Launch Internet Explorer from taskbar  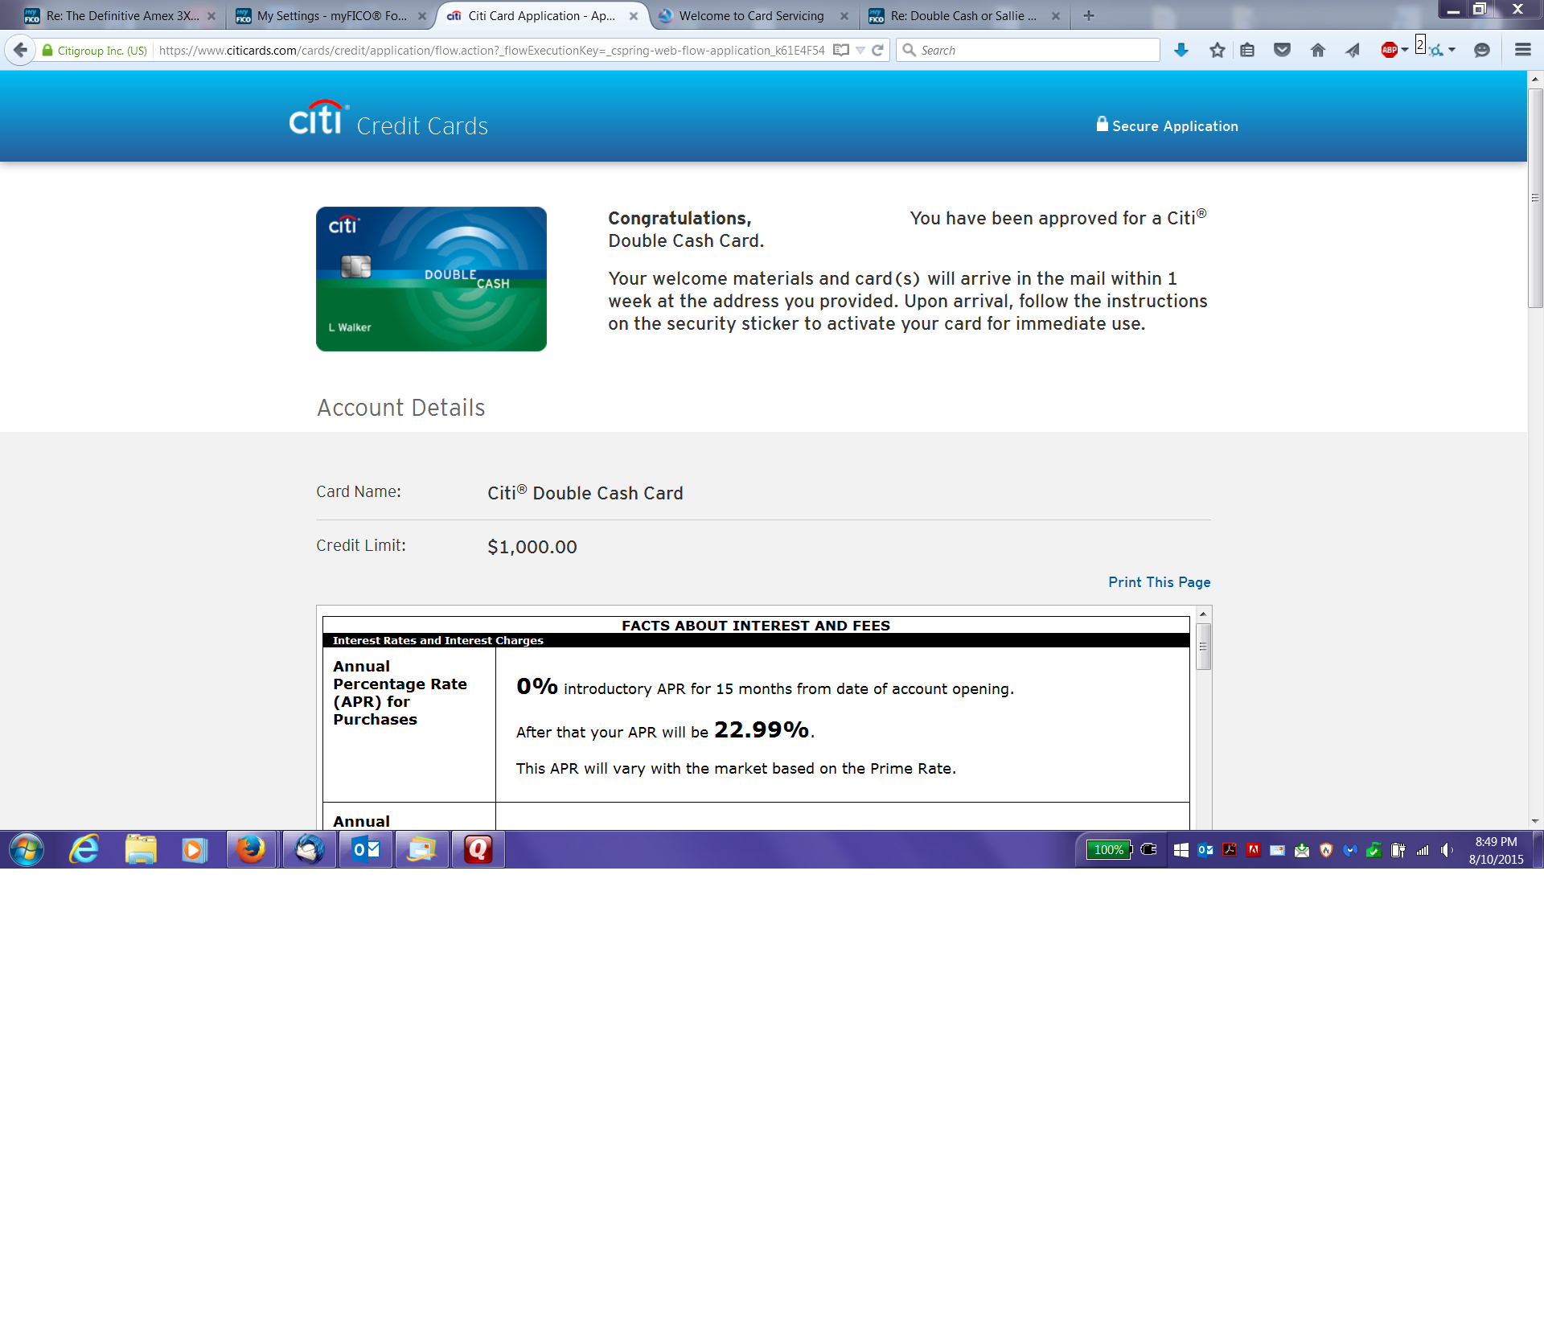(x=84, y=849)
